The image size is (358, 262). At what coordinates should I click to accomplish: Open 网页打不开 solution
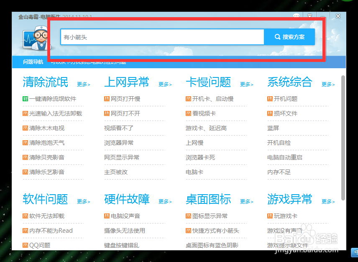[125, 113]
